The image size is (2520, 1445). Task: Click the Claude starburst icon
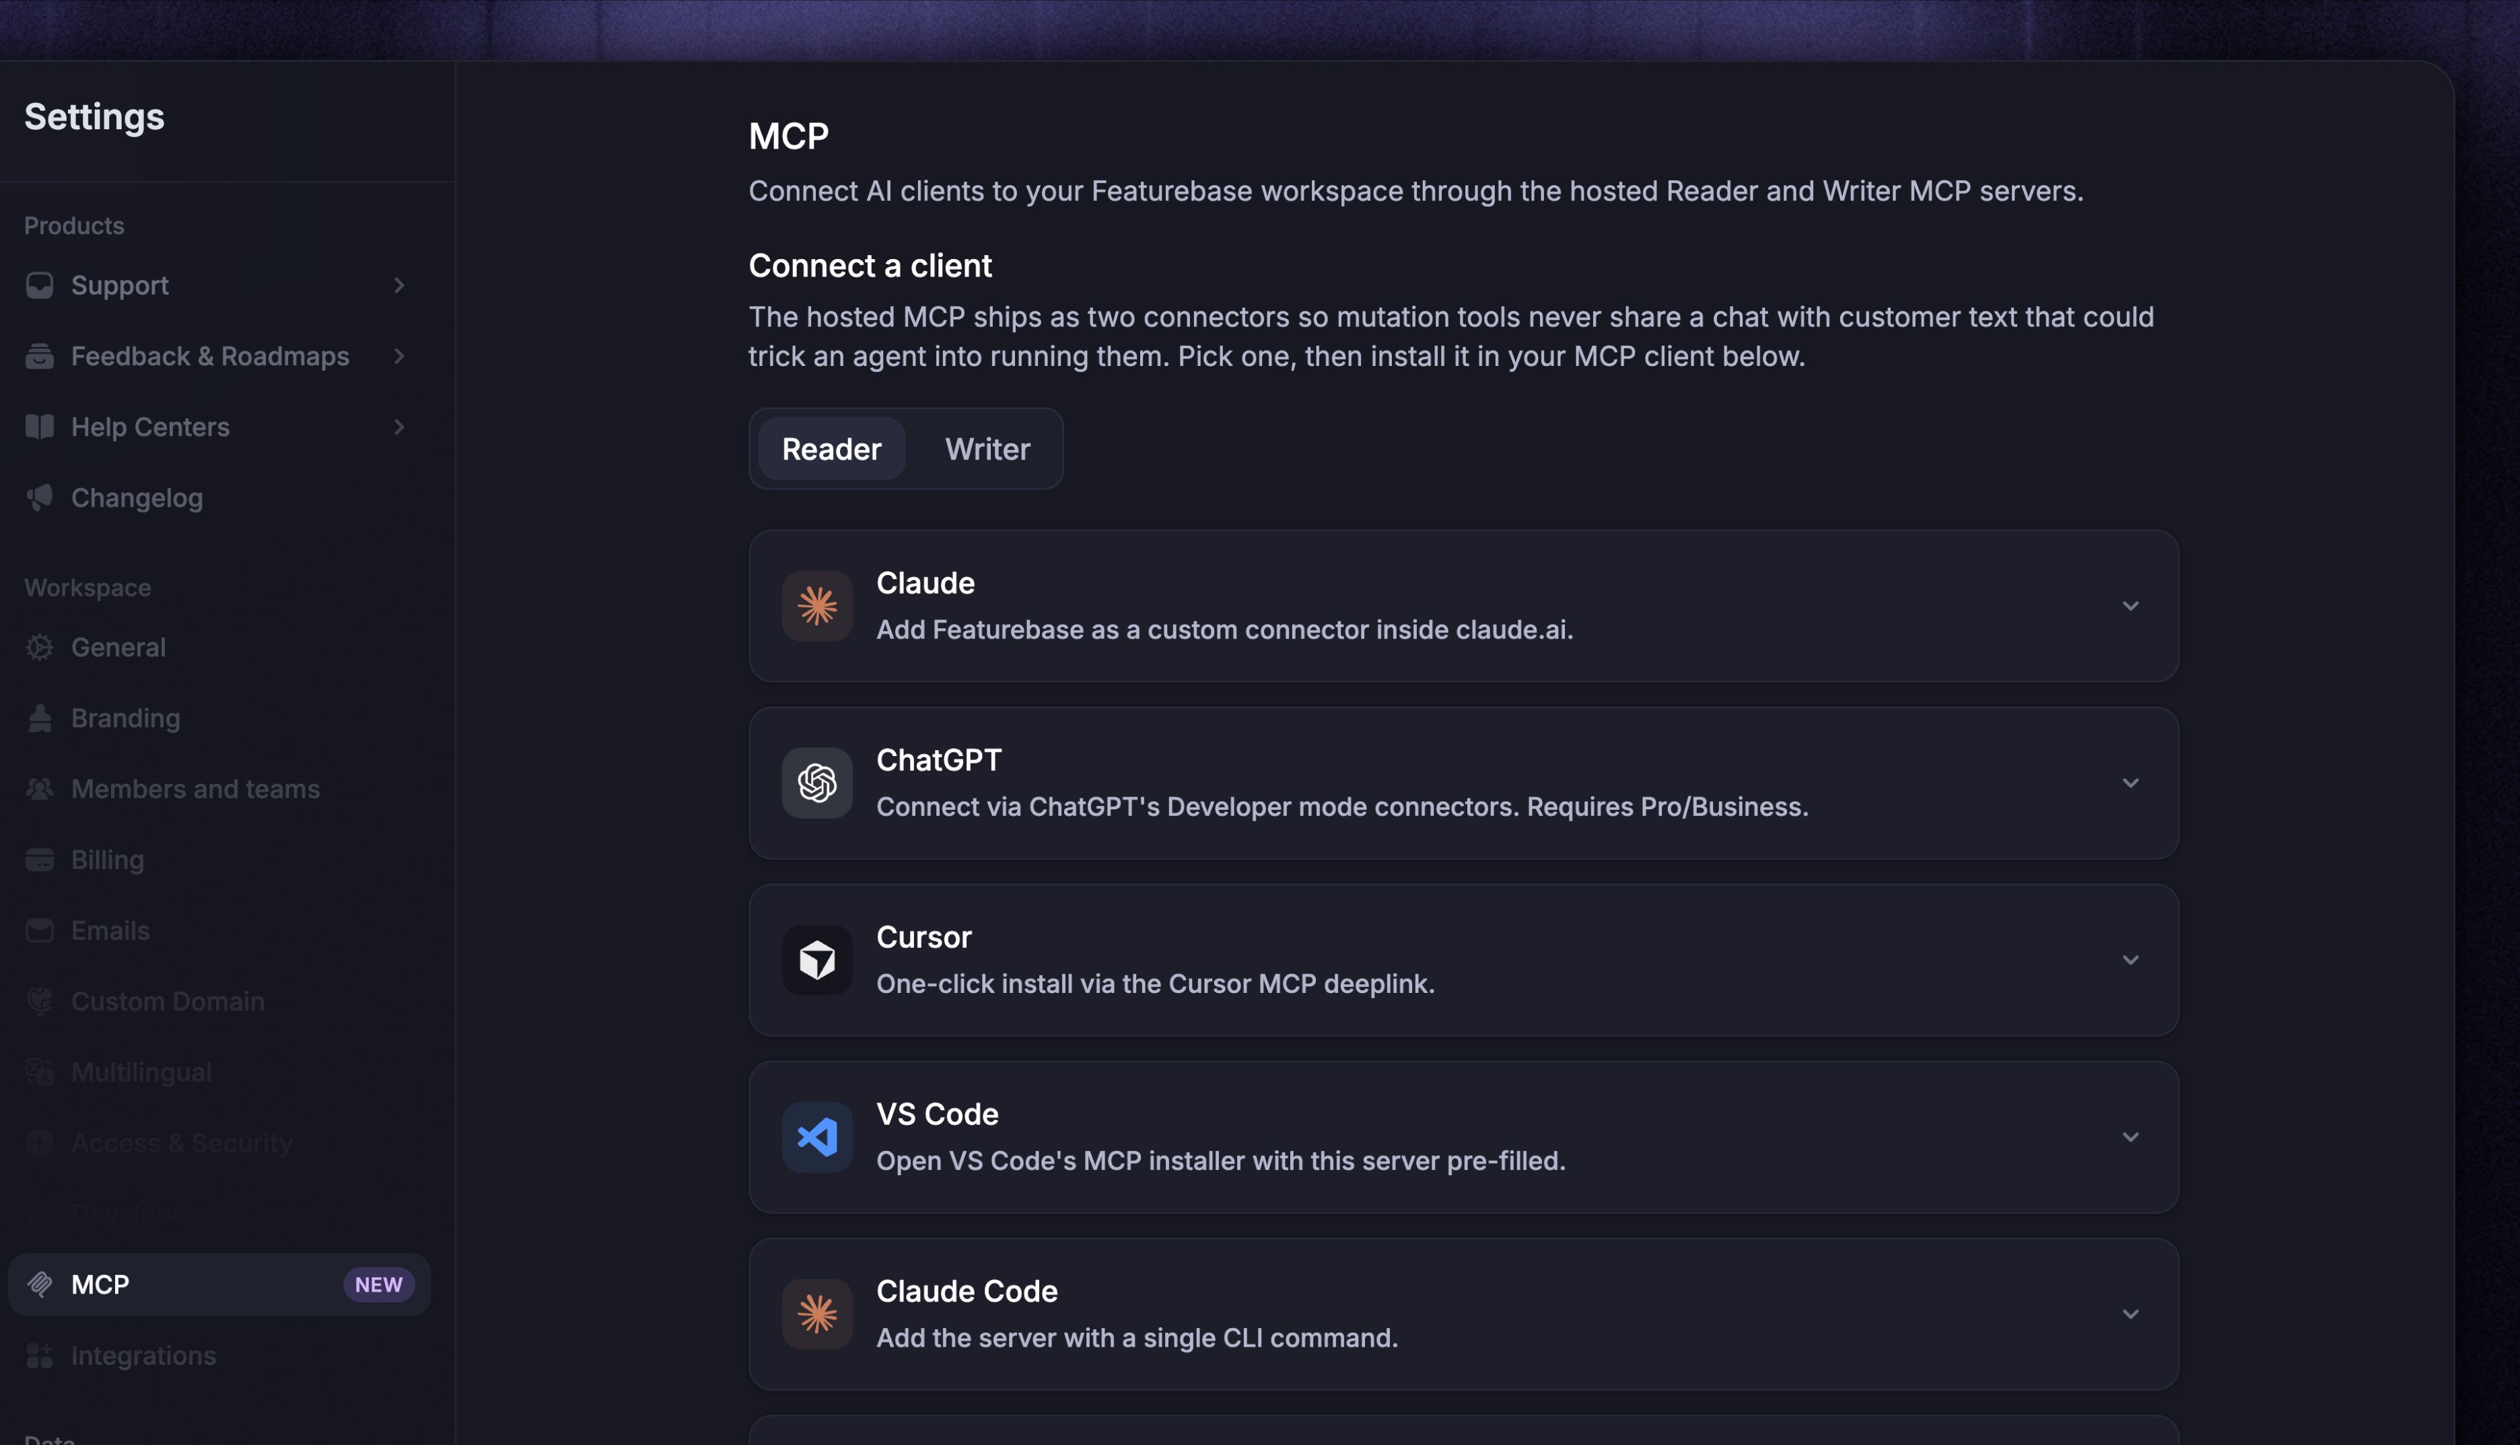(x=816, y=605)
